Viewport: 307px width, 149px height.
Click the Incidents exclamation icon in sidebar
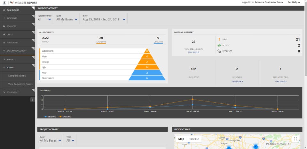[4, 19]
